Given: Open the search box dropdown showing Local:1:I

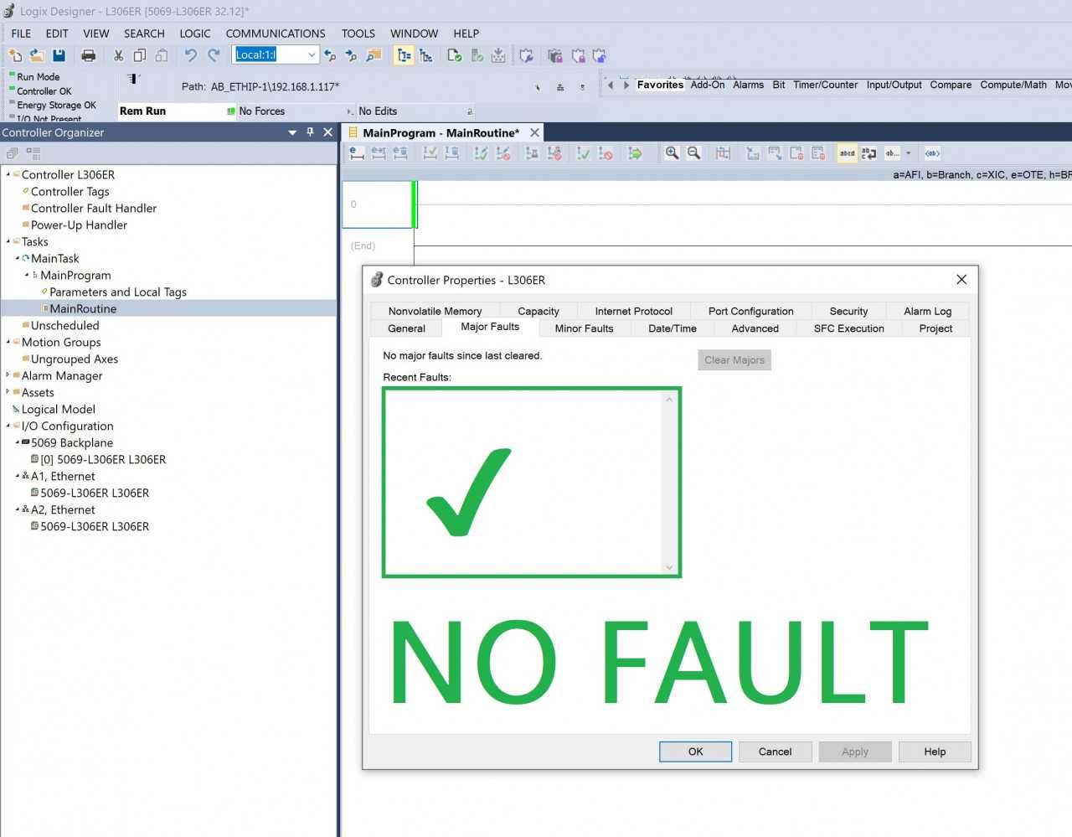Looking at the screenshot, I should pyautogui.click(x=312, y=55).
